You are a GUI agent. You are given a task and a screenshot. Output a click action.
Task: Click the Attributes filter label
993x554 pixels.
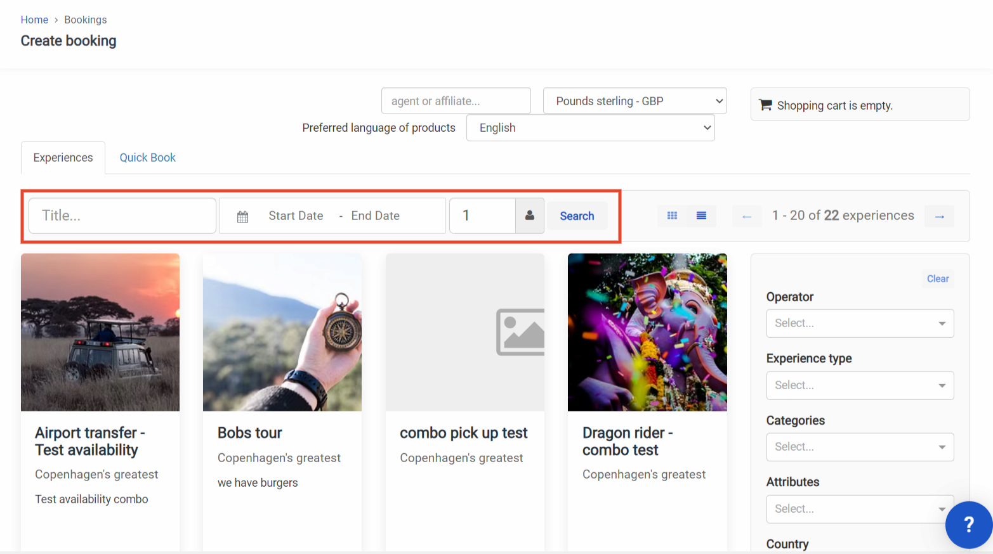click(x=793, y=482)
